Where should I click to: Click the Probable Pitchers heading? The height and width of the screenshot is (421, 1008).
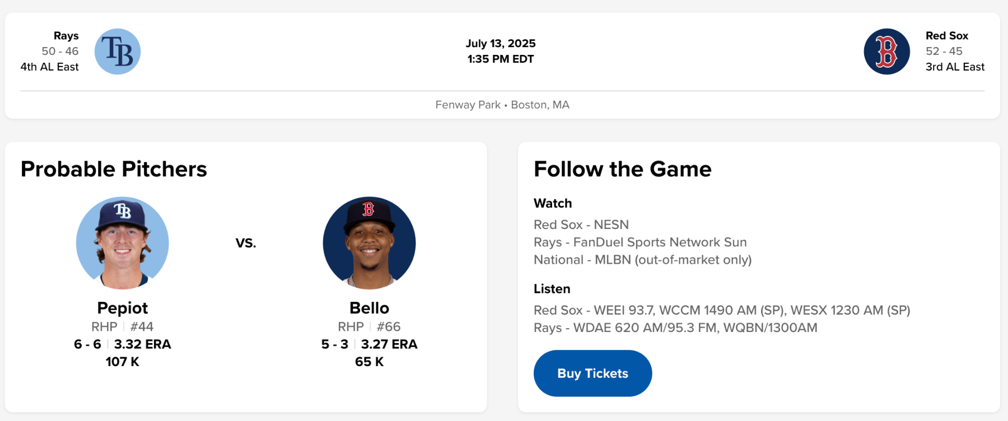coord(114,169)
